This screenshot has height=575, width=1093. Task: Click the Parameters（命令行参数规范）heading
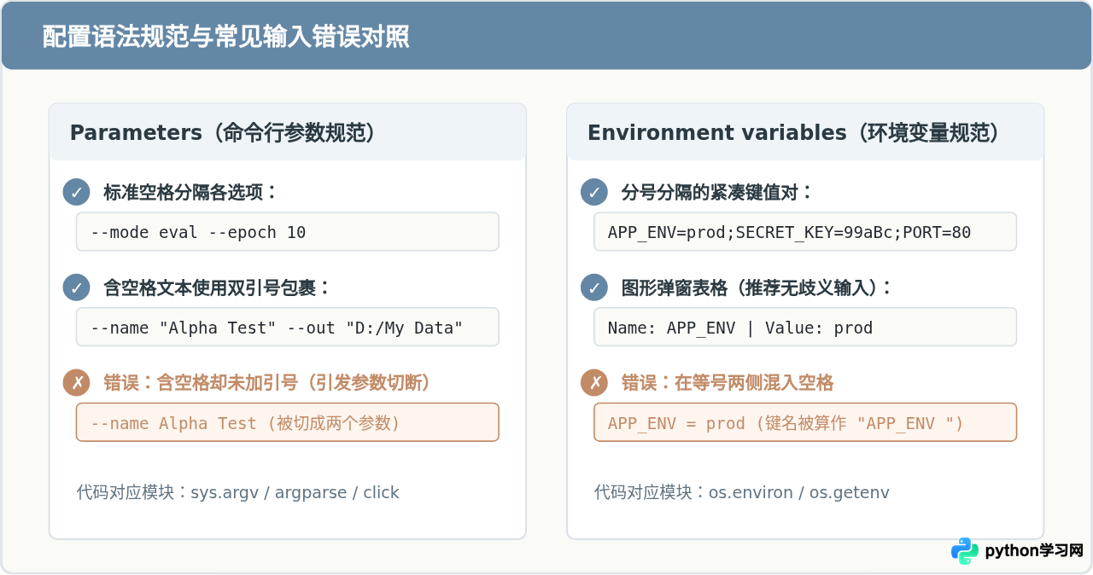click(222, 133)
